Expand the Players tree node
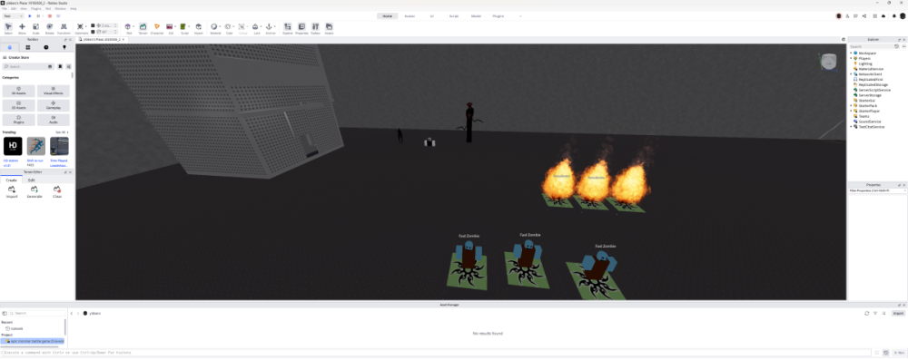 (x=852, y=58)
